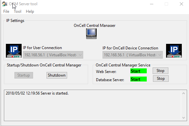This screenshot has height=126, width=189.
Task: Click the log scrollbar up arrow
Action: (x=183, y=93)
